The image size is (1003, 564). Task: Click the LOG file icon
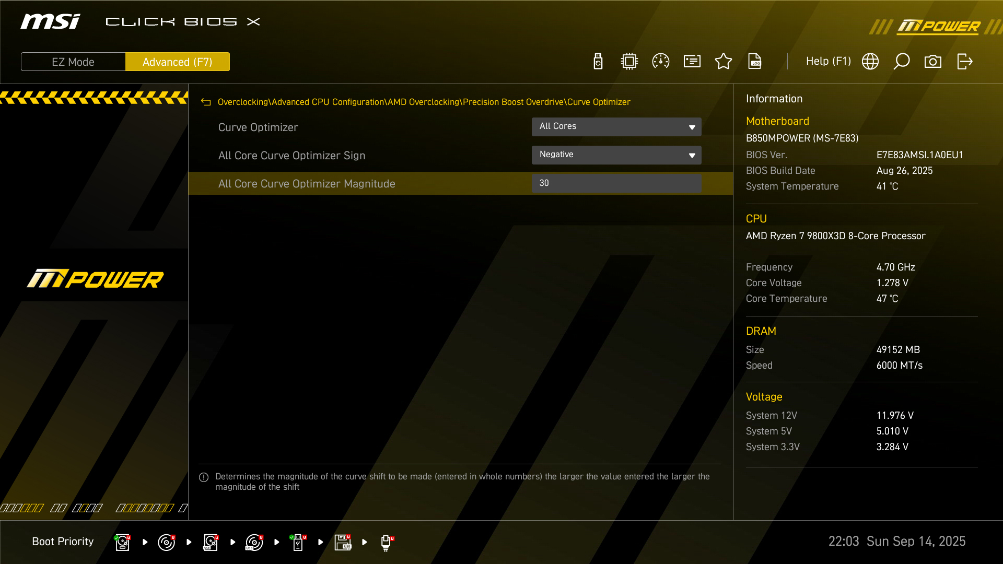point(755,62)
